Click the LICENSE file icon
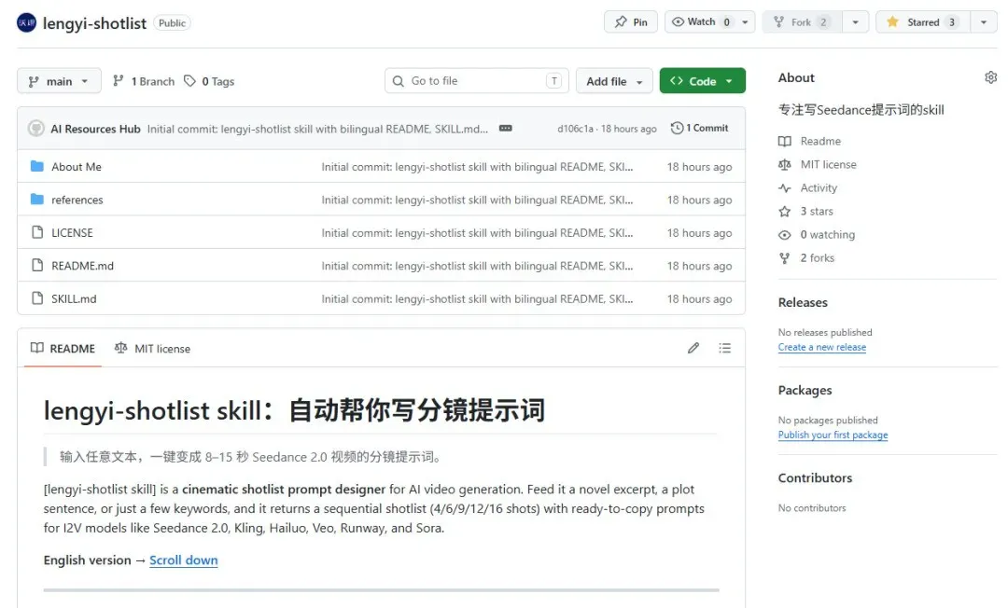Screen dimensions: 1008x608 (x=37, y=232)
